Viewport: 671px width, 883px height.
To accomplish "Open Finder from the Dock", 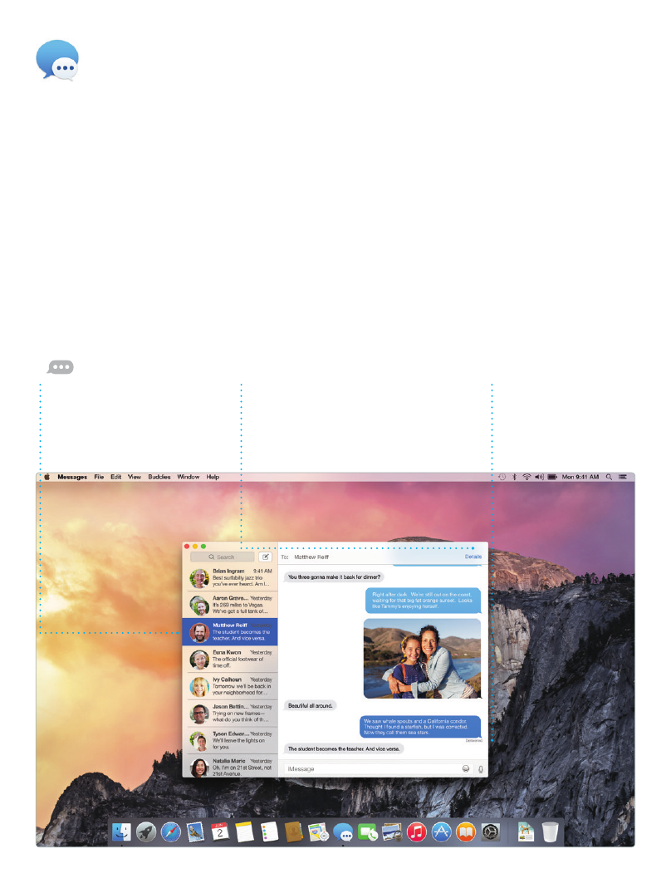I will [121, 831].
